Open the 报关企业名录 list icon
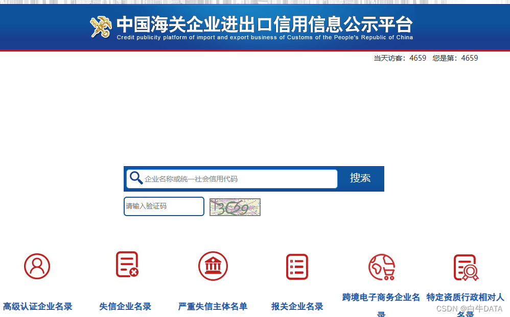 [x=297, y=267]
